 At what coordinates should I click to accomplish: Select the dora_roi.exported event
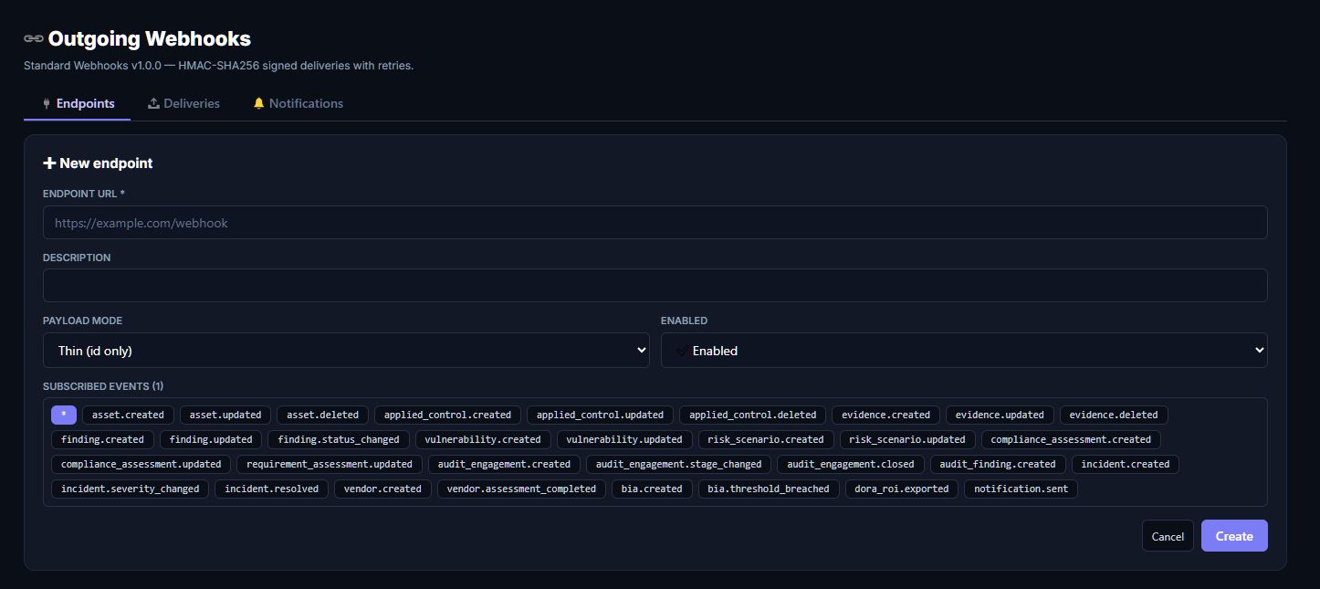tap(902, 489)
